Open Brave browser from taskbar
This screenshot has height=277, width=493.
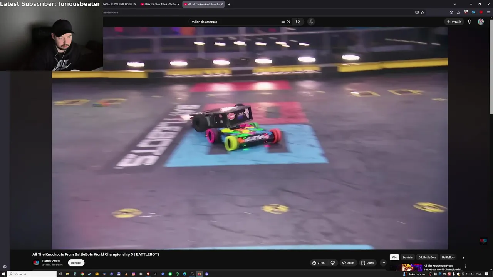(x=148, y=274)
